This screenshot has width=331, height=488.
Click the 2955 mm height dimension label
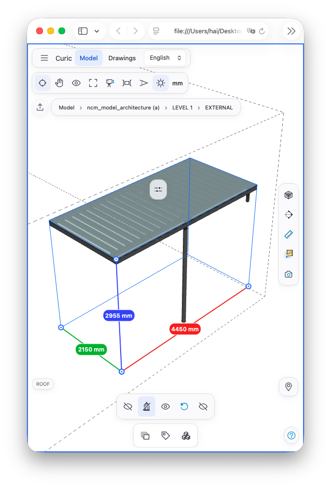[x=119, y=315]
